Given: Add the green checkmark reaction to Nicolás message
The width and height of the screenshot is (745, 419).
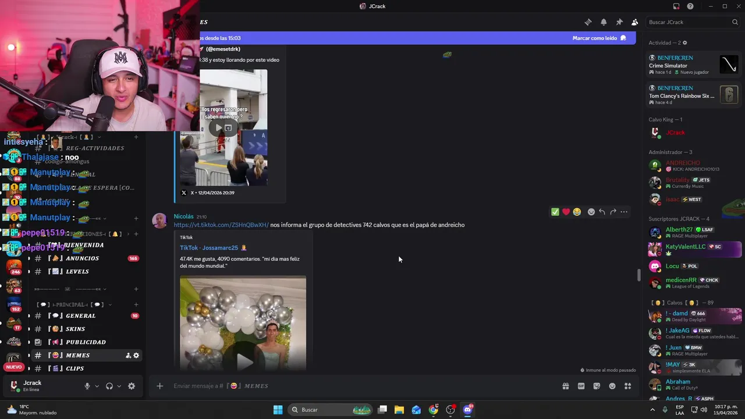Looking at the screenshot, I should [555, 212].
